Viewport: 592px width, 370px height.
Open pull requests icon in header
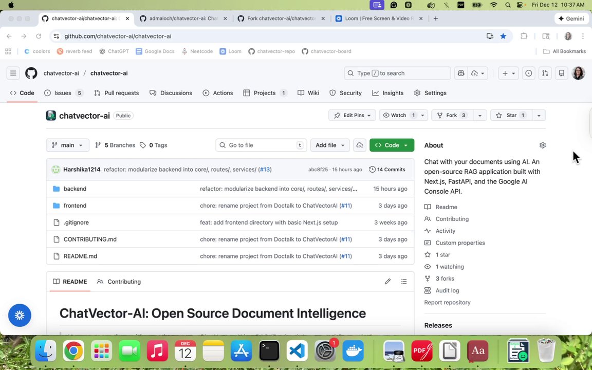(x=545, y=73)
